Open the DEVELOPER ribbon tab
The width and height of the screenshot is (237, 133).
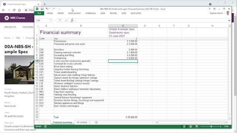point(136,13)
